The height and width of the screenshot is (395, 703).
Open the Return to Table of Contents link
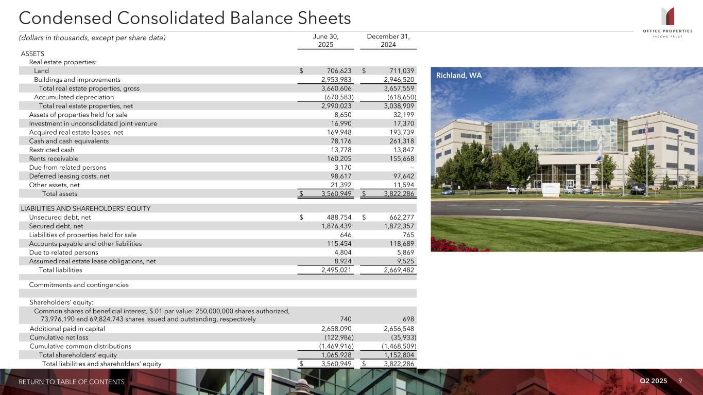72,382
